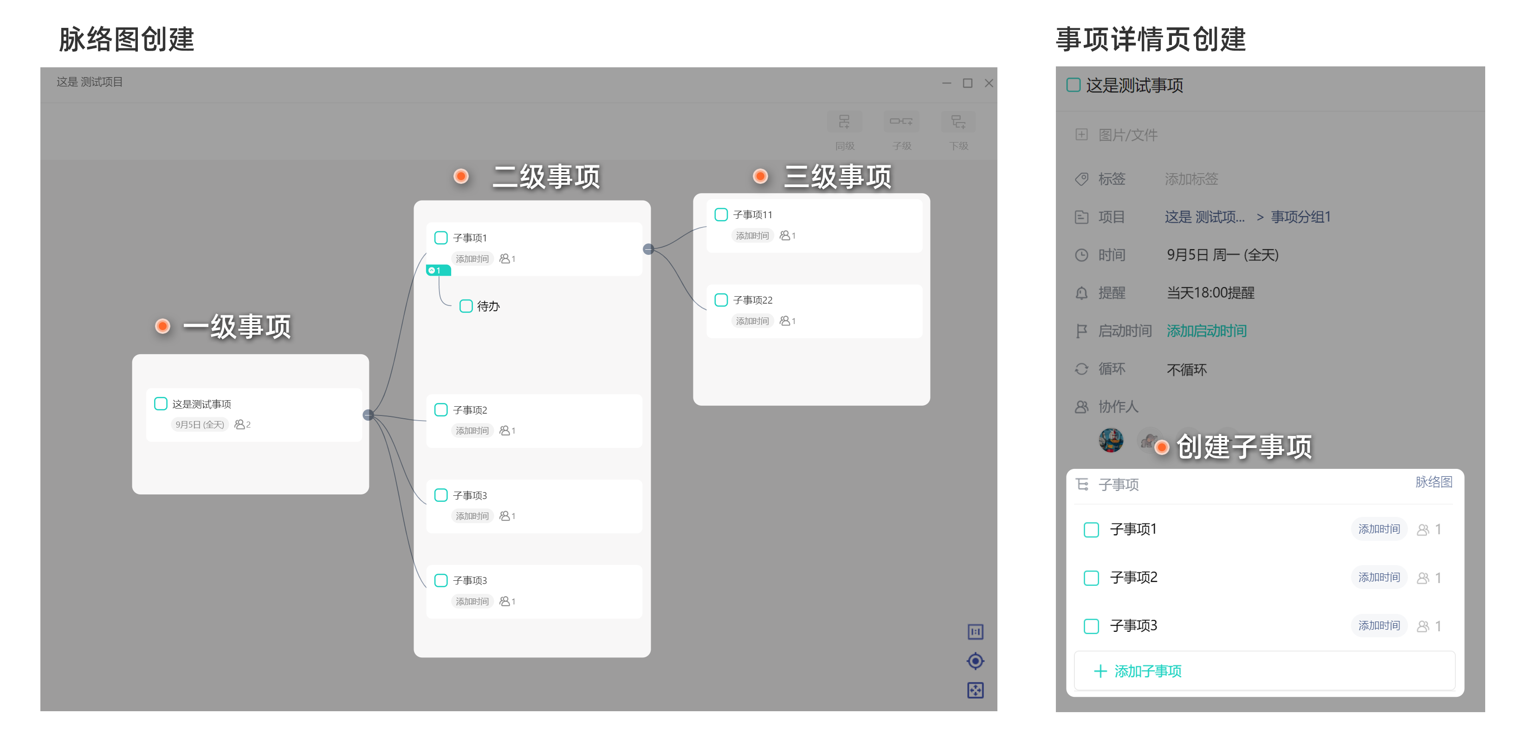Check the 待办 checkbox under 子事项1

coord(466,306)
